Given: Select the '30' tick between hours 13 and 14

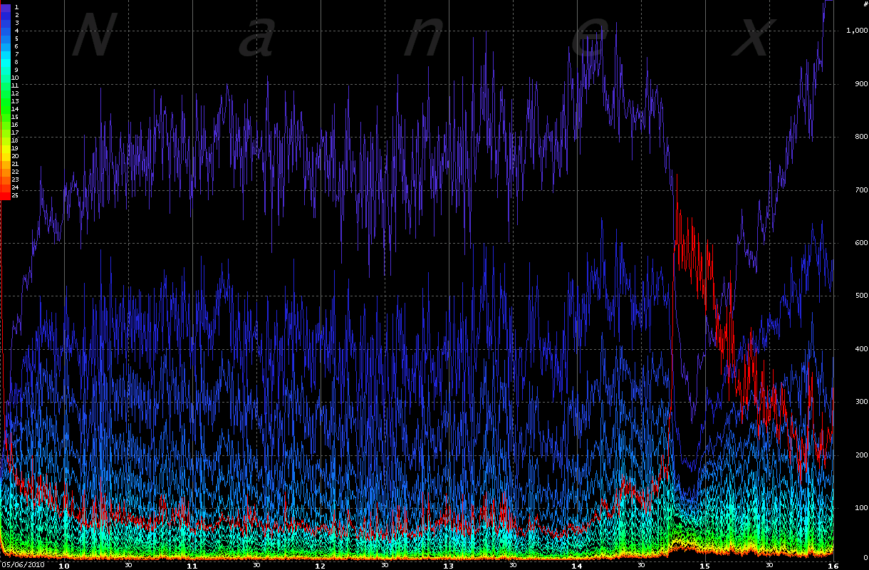Looking at the screenshot, I should coord(512,565).
